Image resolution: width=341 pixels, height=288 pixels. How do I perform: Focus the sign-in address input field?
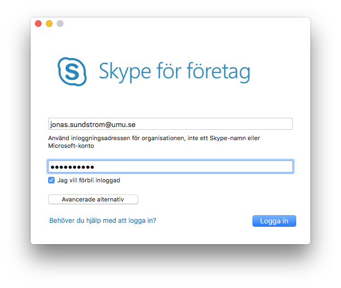click(170, 124)
